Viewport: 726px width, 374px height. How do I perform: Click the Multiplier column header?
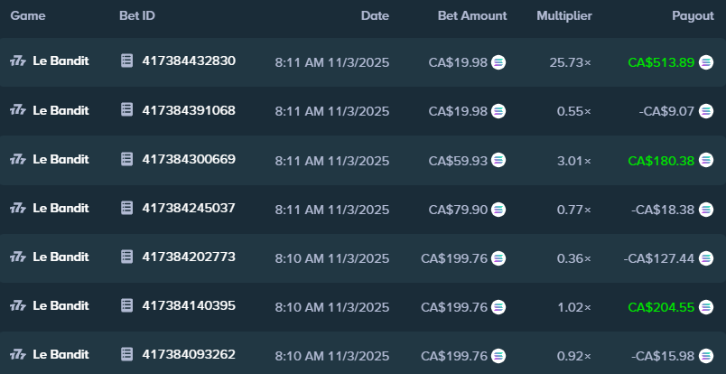coord(564,15)
